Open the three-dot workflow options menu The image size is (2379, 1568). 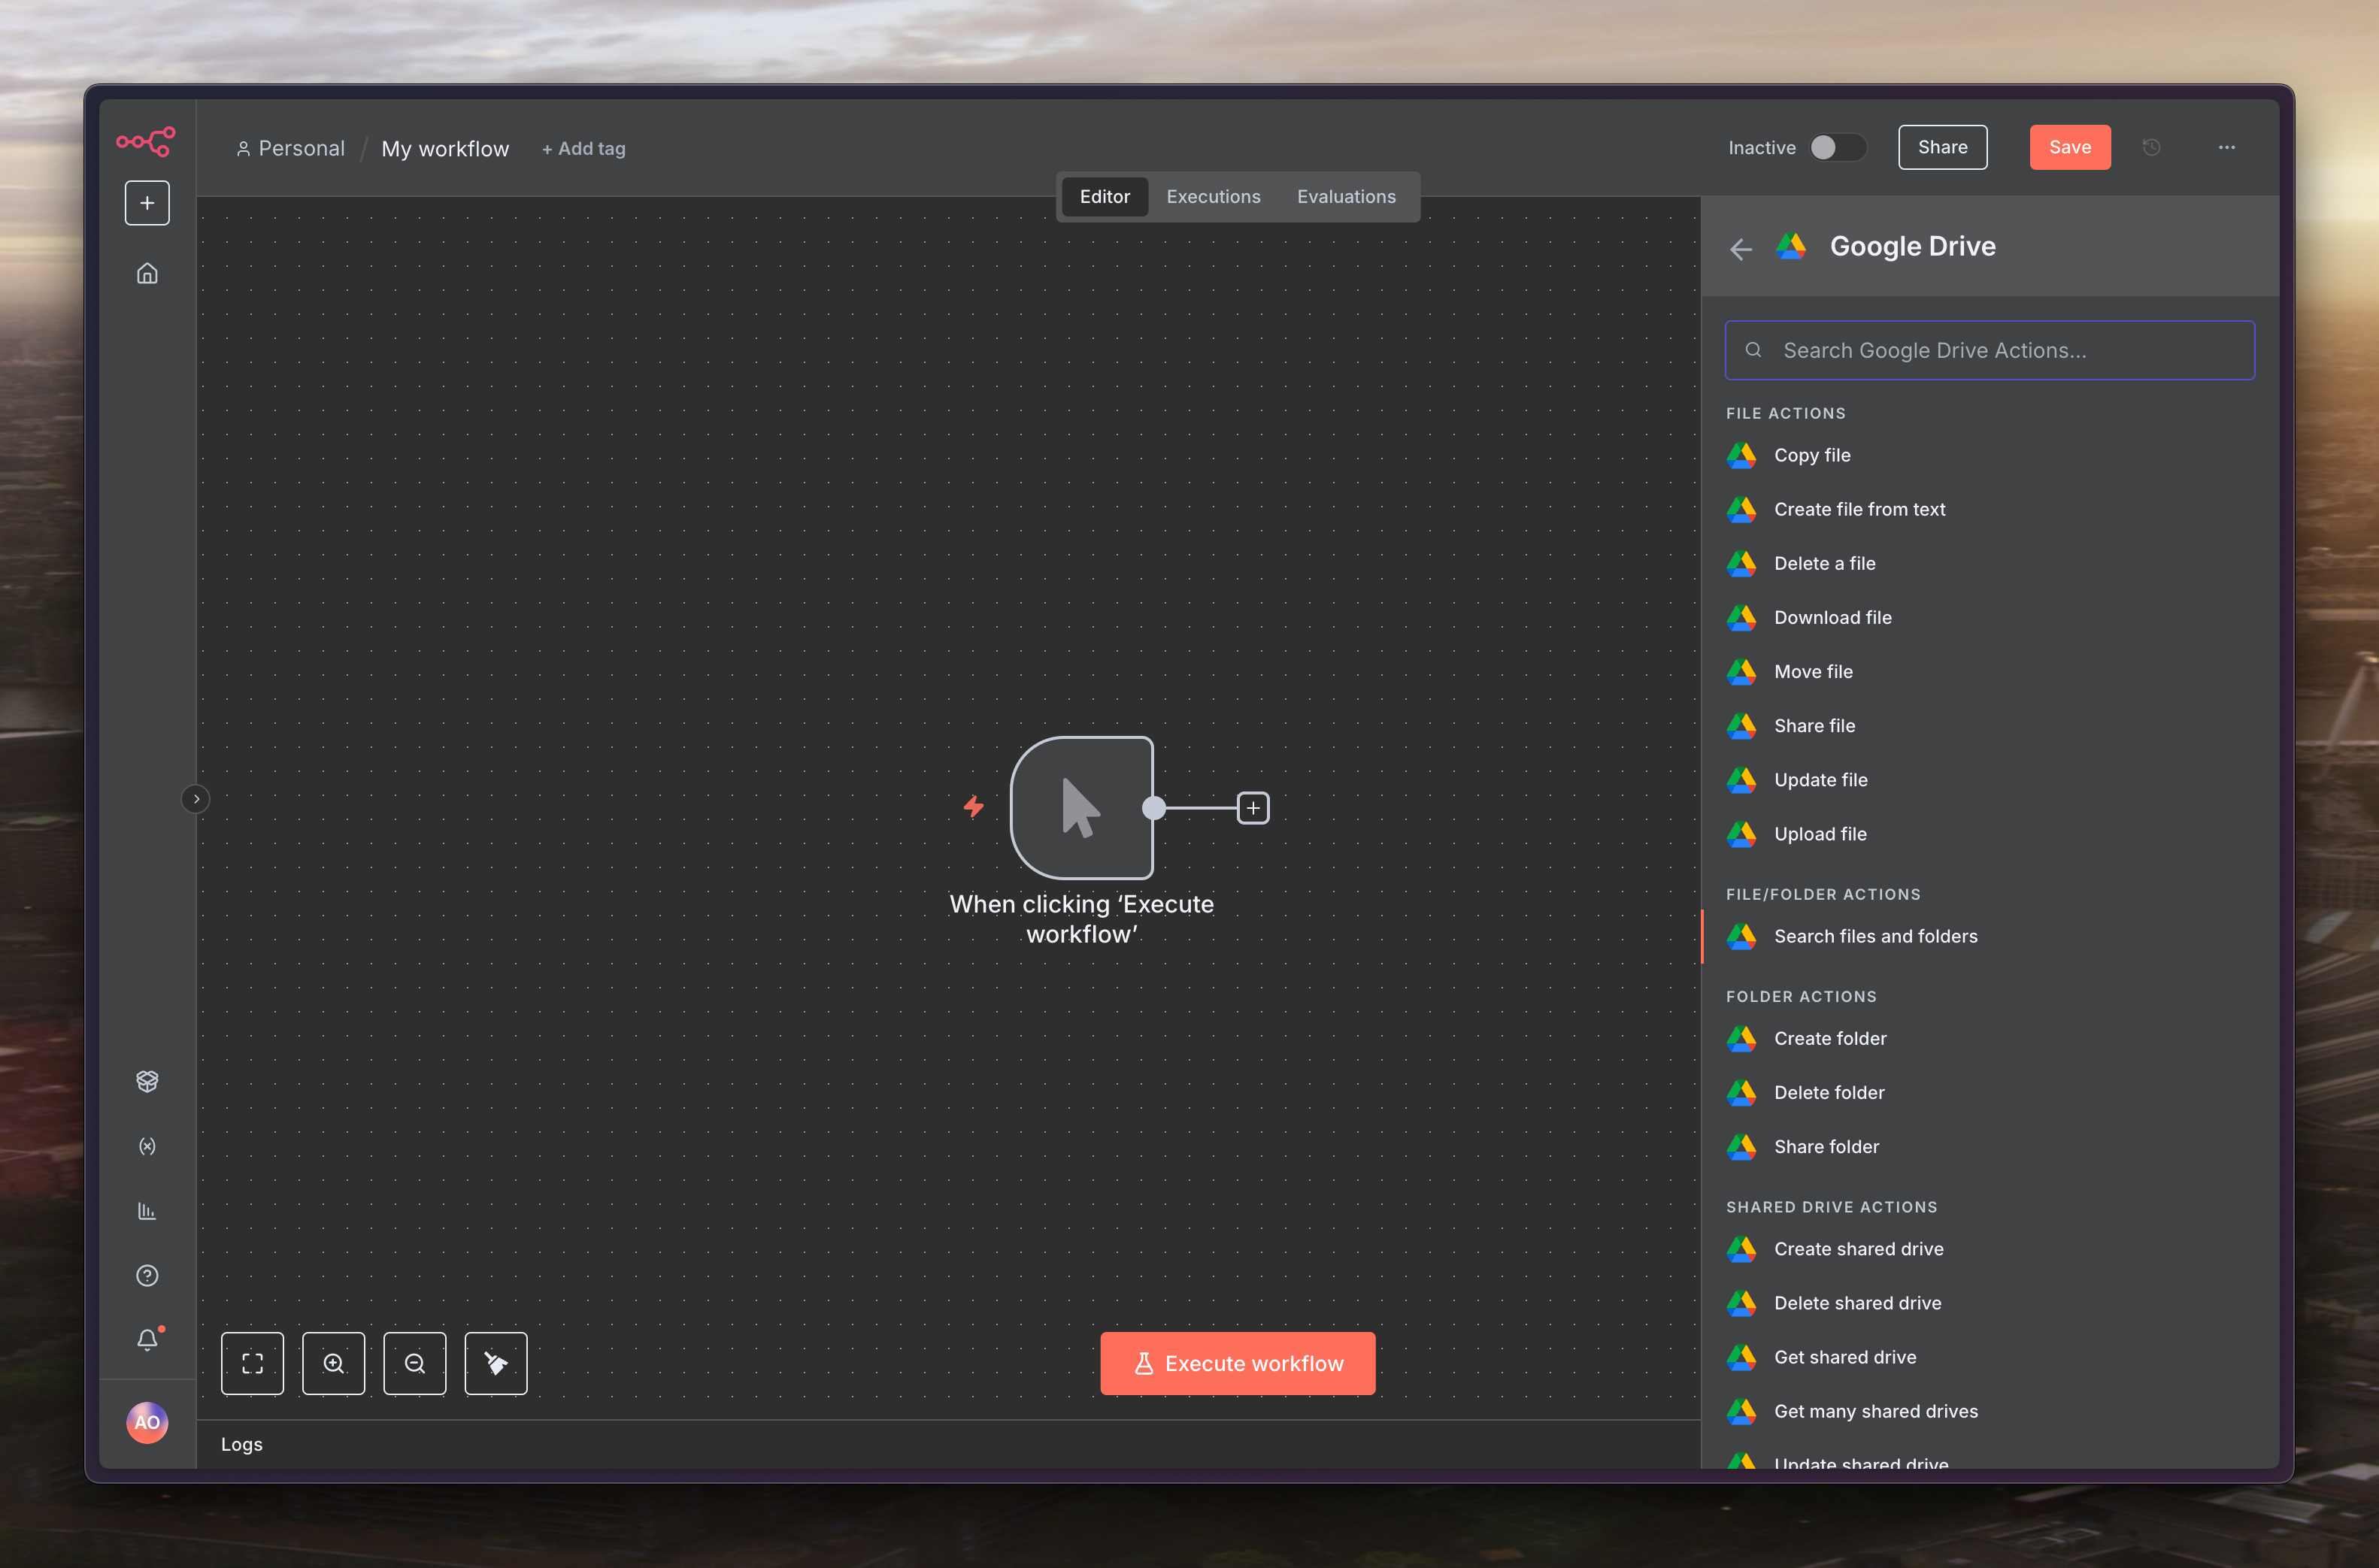tap(2226, 148)
